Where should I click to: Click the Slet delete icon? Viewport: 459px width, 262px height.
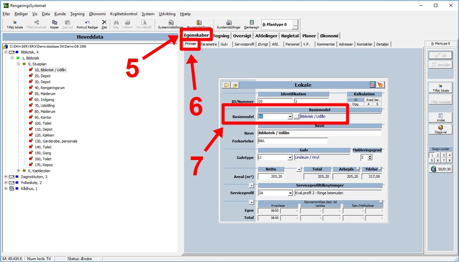coord(104,24)
